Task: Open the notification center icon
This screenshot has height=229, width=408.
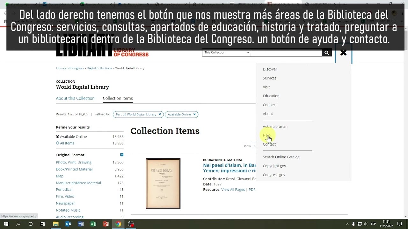Action: click(400, 224)
